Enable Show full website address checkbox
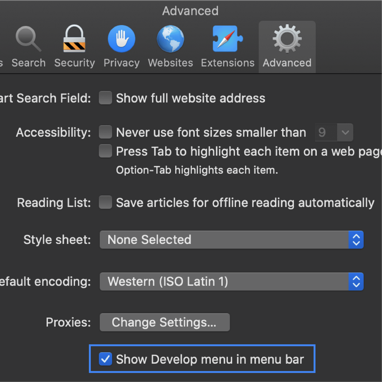 (x=105, y=98)
